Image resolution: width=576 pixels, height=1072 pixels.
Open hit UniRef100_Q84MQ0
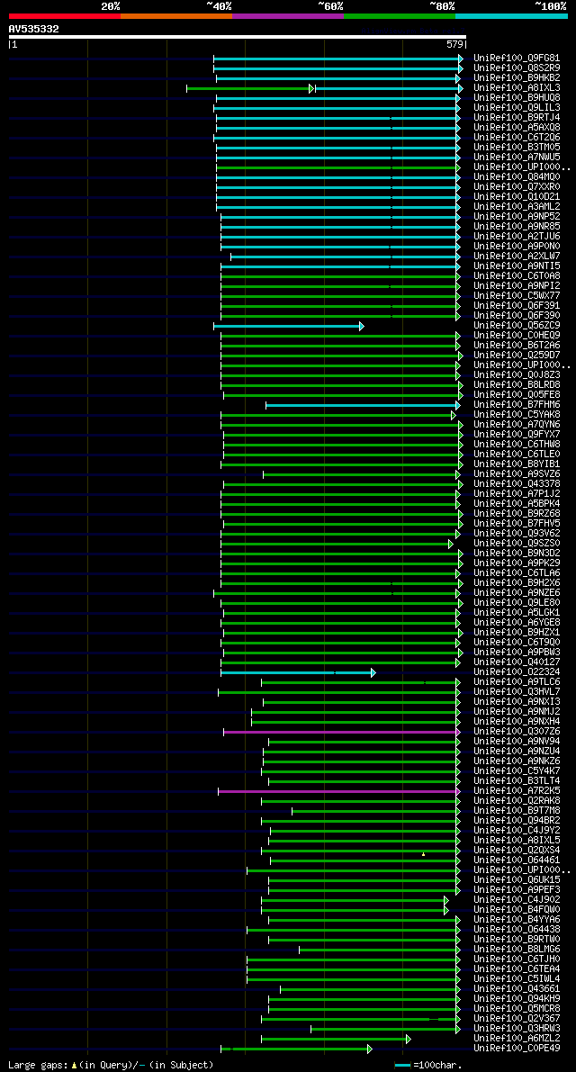coord(517,177)
